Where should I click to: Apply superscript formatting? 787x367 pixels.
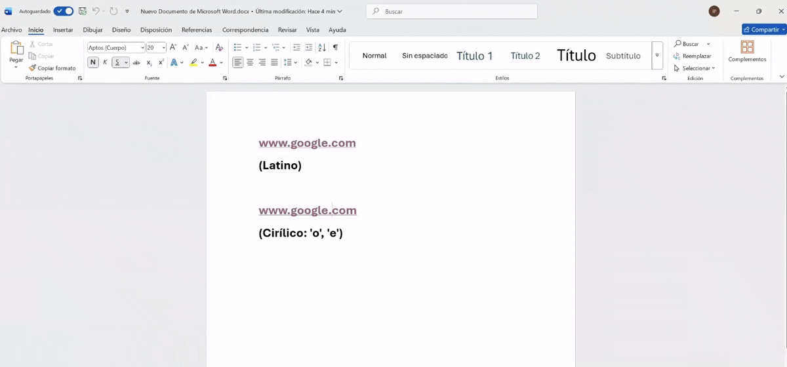[x=161, y=63]
